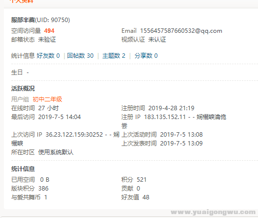The image size is (258, 218).
Task: Select the space visit count 494
Action: click(x=49, y=31)
